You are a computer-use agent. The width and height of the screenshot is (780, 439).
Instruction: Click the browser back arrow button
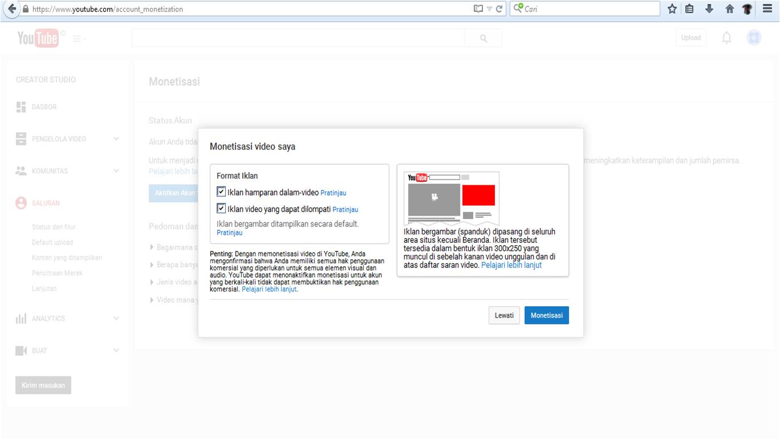(x=11, y=9)
